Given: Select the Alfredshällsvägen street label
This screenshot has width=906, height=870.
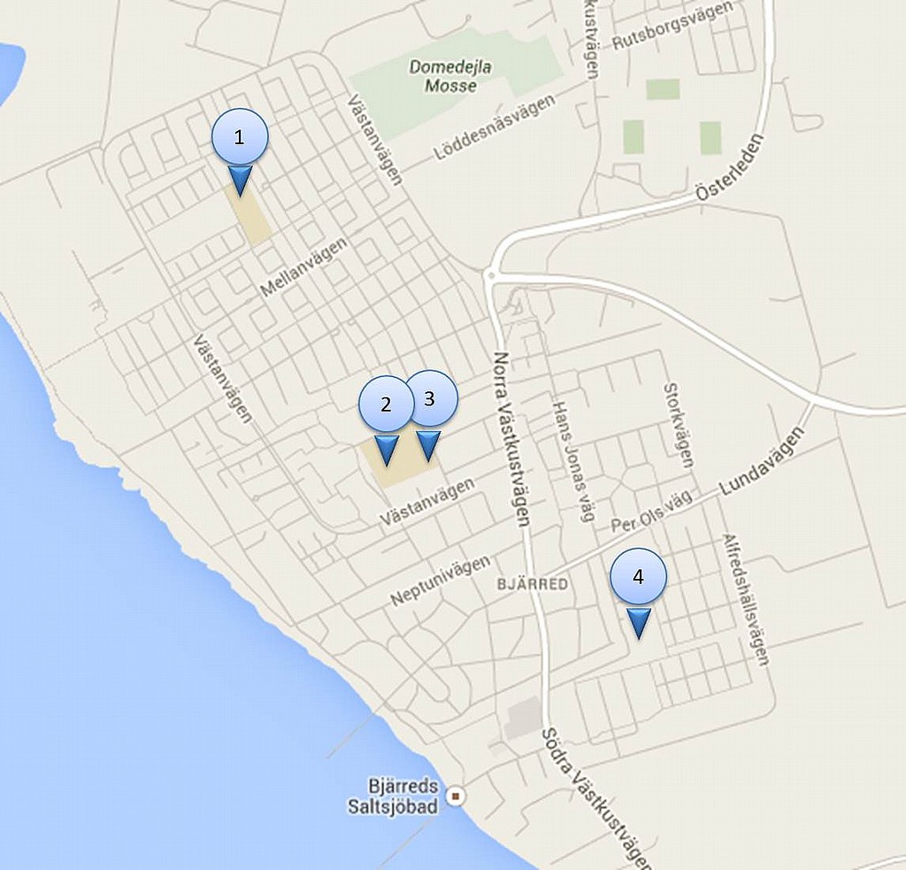Looking at the screenshot, I should [x=746, y=599].
